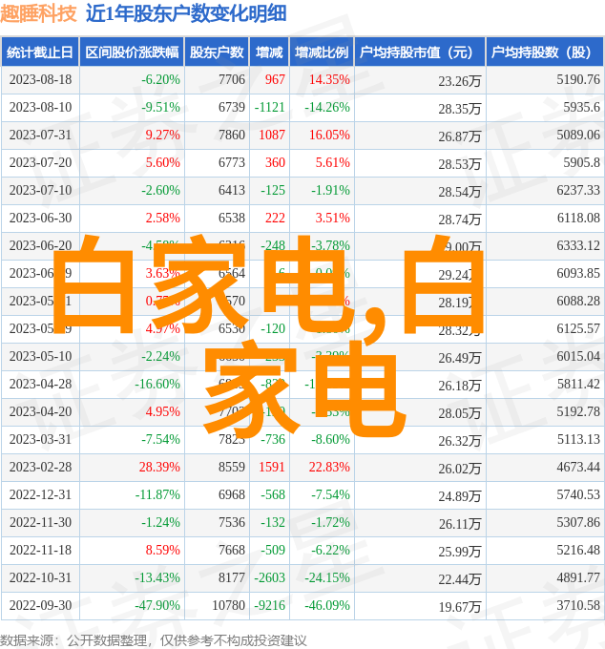Image resolution: width=605 pixels, height=649 pixels.
Task: Select the date cell 2023-06-30
Action: [40, 219]
